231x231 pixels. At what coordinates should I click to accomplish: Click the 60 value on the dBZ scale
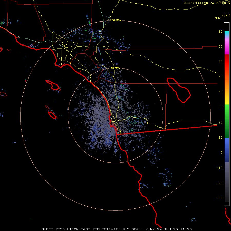pyautogui.click(x=220, y=62)
